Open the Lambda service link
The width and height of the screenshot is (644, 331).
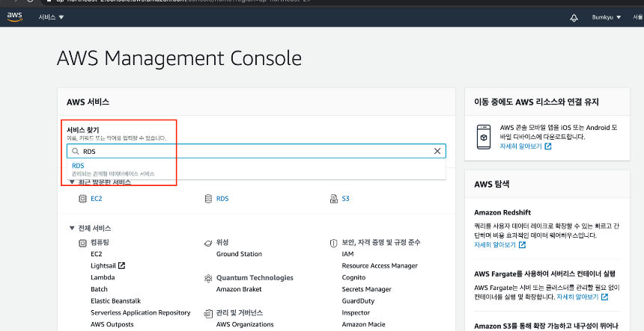click(x=103, y=277)
